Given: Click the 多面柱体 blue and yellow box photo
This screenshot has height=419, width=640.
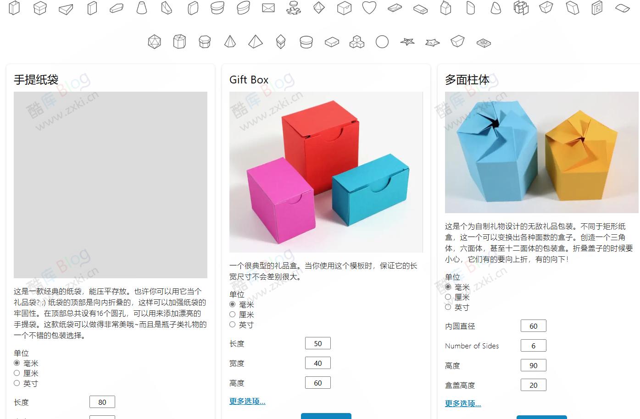Looking at the screenshot, I should coord(542,152).
